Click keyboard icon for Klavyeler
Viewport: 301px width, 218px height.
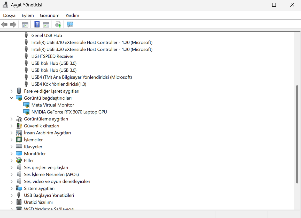point(19,146)
